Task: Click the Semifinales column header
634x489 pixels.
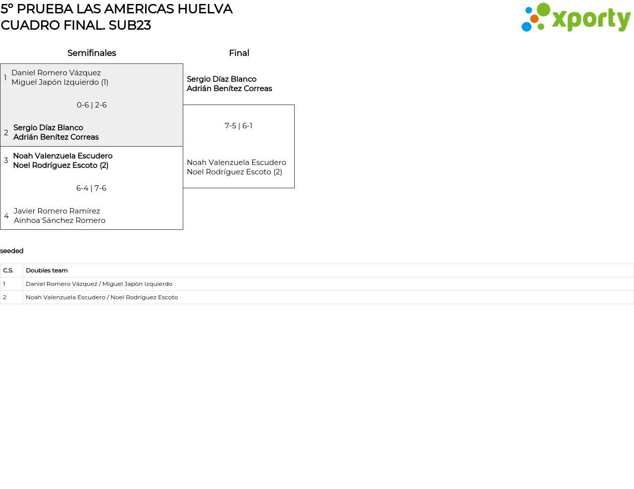Action: click(92, 53)
